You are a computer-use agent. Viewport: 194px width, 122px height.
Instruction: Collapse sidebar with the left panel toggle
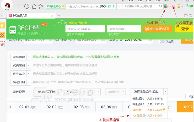2,16
